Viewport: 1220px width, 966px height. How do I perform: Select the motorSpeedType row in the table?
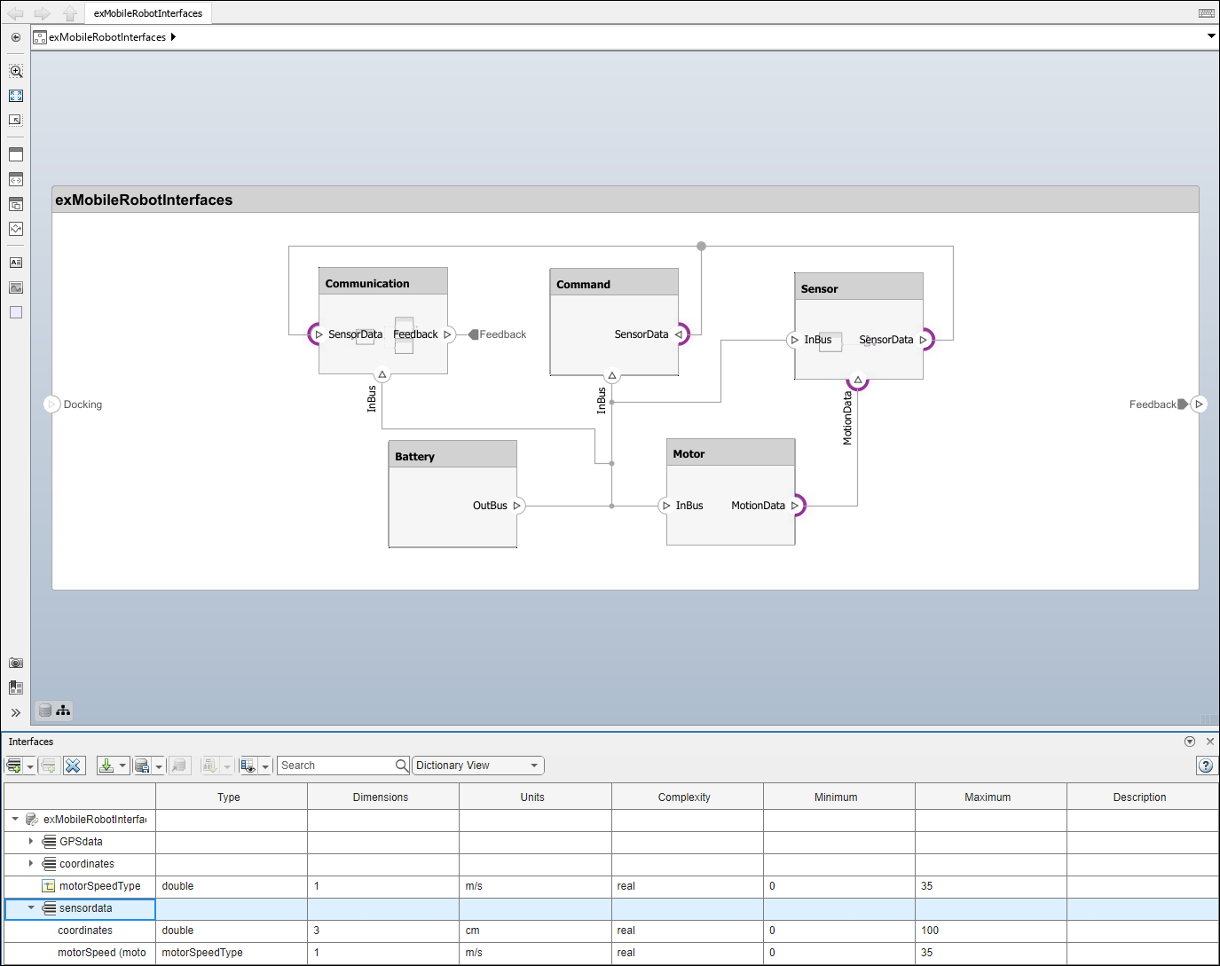[x=98, y=885]
